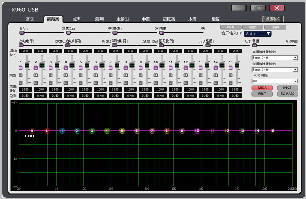Click the MICA level slider handle
Screen dimensions: 306x199
pos(68,33)
